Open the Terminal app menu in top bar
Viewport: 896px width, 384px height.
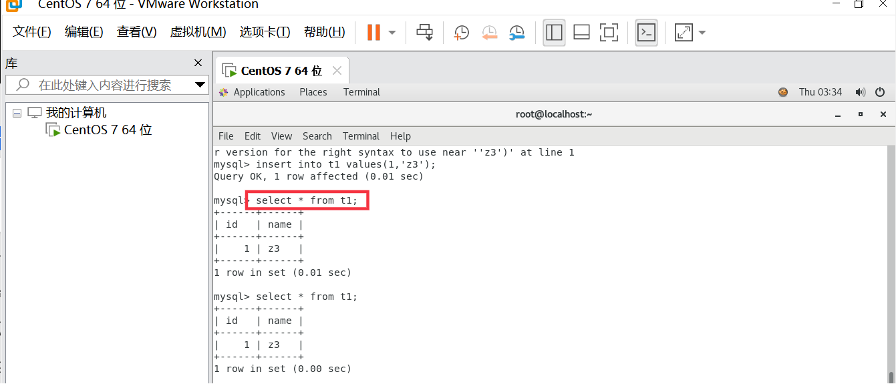(x=361, y=92)
